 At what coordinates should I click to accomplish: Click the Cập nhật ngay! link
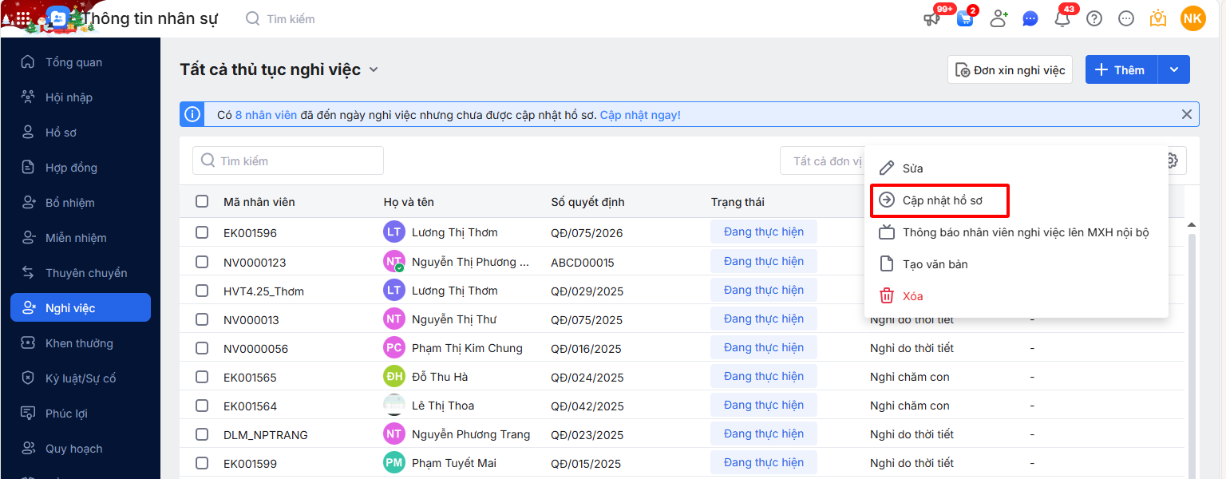tap(640, 115)
